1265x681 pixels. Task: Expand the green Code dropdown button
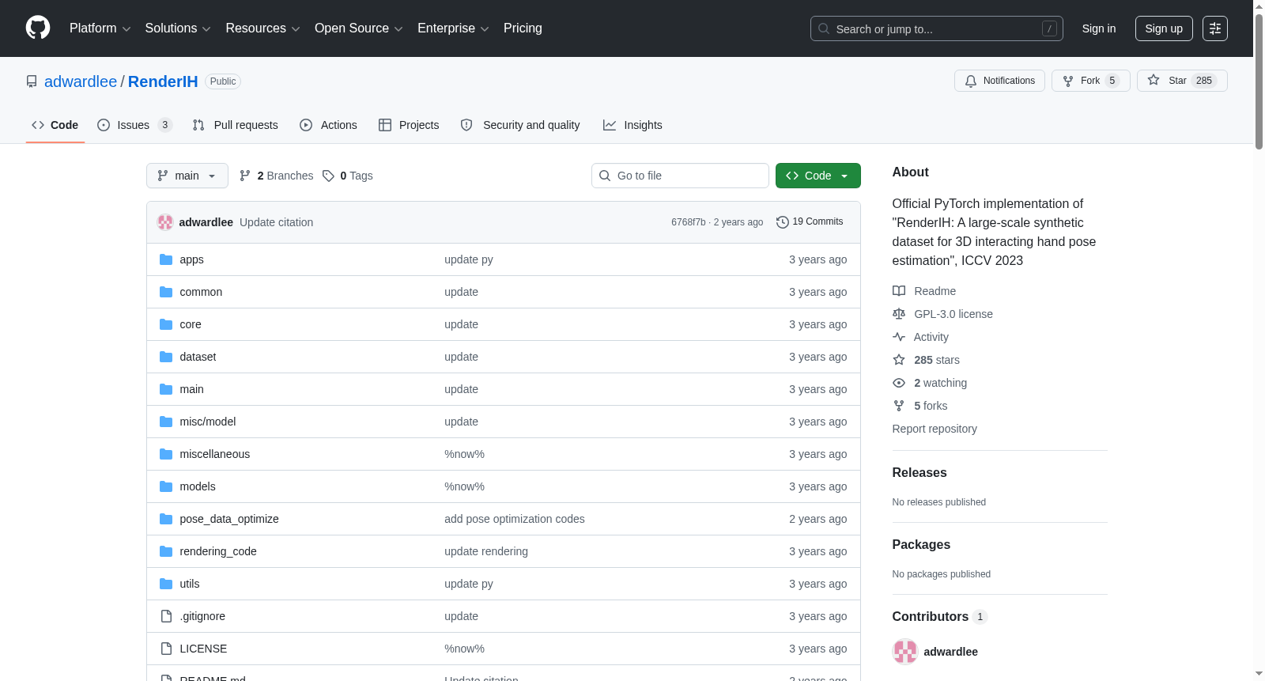pyautogui.click(x=818, y=176)
